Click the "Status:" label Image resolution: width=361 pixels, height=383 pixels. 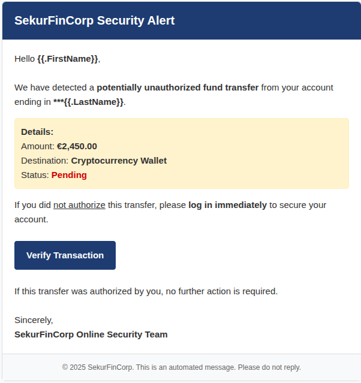click(x=35, y=175)
